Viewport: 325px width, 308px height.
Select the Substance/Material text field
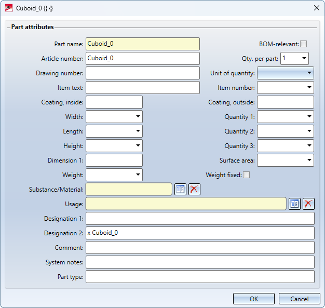click(129, 189)
